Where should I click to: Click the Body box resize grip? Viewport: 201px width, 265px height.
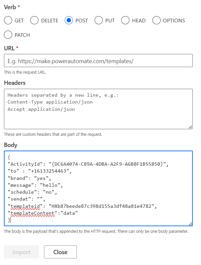tap(190, 224)
